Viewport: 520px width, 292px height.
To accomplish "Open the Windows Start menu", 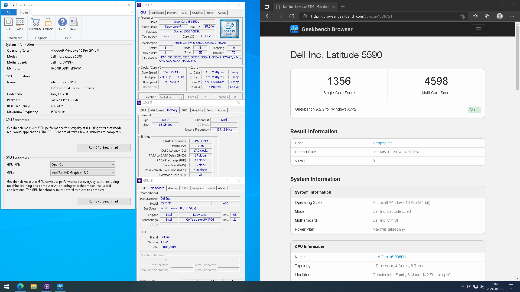I will tap(6, 287).
